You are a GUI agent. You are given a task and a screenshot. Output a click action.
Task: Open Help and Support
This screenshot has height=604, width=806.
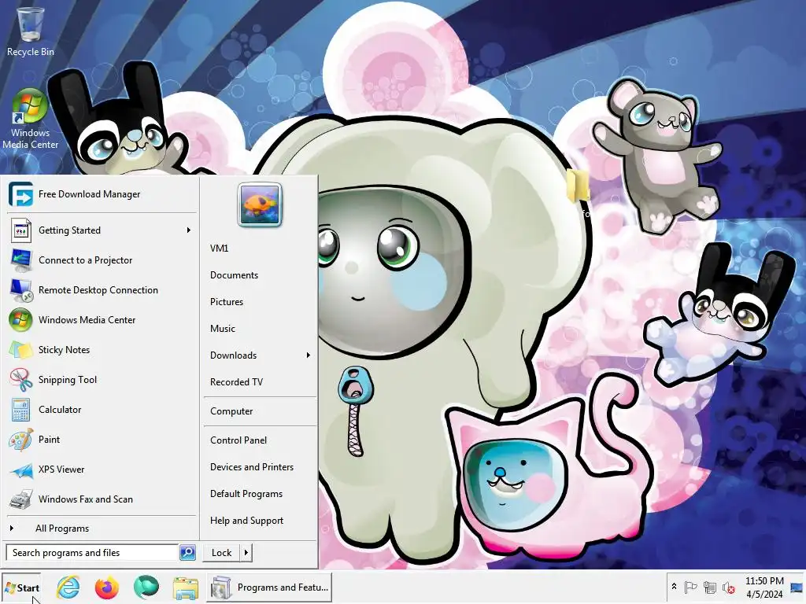(246, 521)
